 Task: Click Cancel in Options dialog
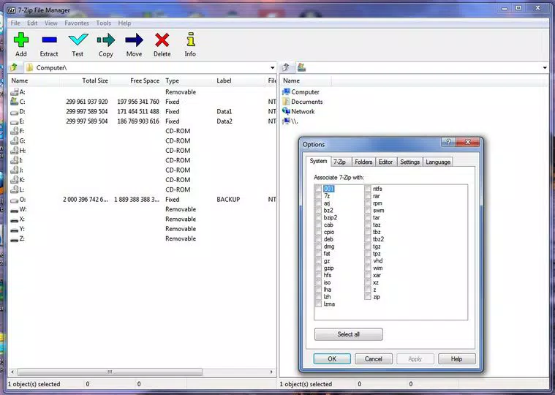374,359
